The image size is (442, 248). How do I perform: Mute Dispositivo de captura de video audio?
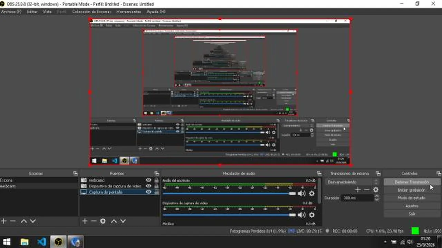(302, 215)
